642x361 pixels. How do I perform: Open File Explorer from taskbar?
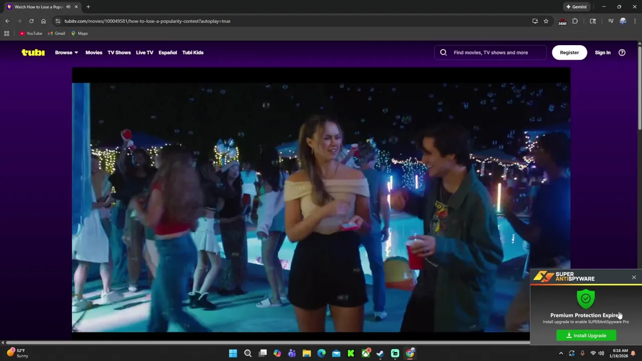[306, 353]
